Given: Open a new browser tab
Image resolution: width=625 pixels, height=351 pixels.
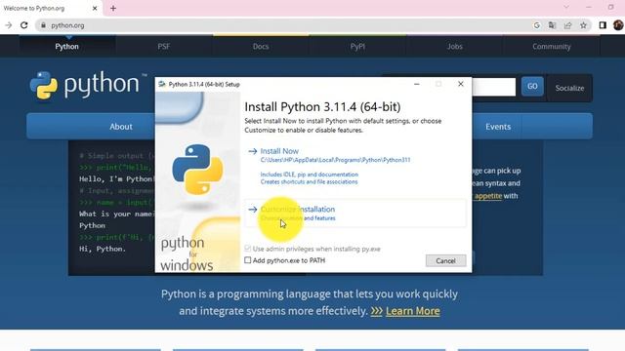Looking at the screenshot, I should pos(113,8).
